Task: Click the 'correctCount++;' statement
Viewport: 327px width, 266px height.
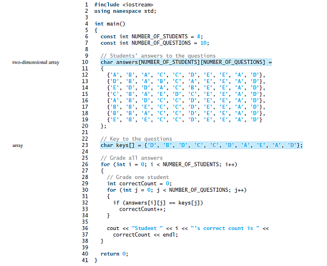Action: 142,209
